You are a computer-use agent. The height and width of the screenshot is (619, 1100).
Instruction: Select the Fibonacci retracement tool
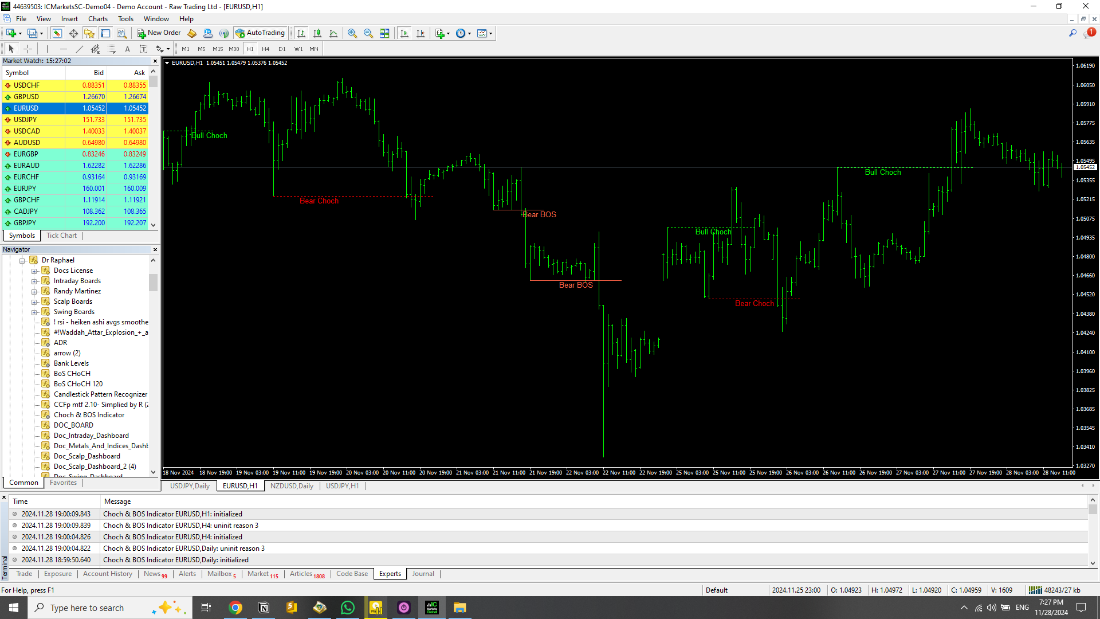111,49
